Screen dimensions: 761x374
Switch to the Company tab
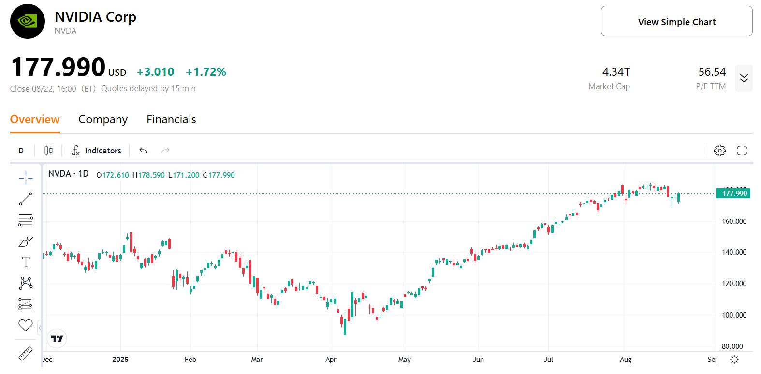point(103,119)
